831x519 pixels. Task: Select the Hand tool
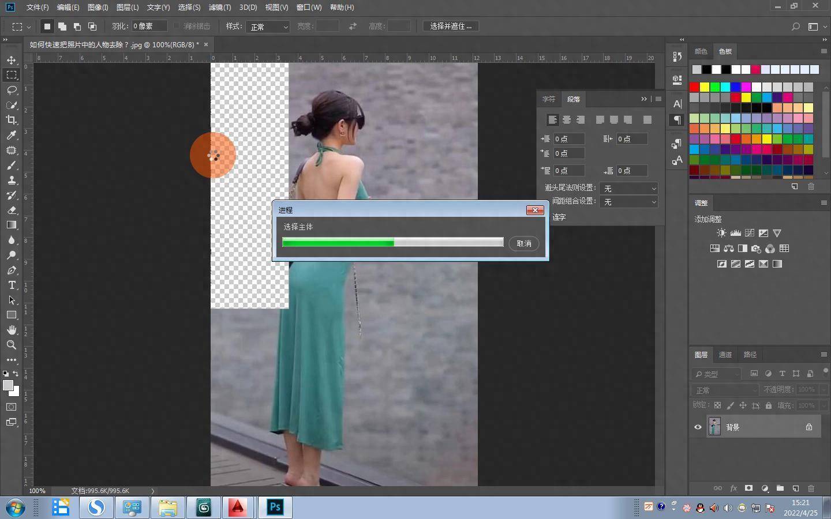click(12, 330)
